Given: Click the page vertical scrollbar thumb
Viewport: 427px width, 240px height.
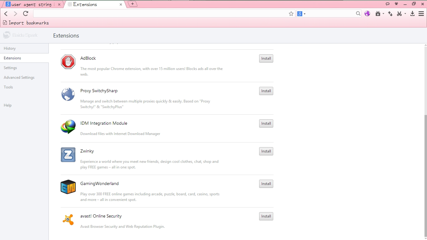Looking at the screenshot, I should [x=425, y=176].
